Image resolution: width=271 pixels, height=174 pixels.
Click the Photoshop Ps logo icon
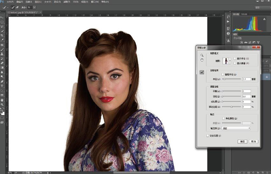pos(3,2)
